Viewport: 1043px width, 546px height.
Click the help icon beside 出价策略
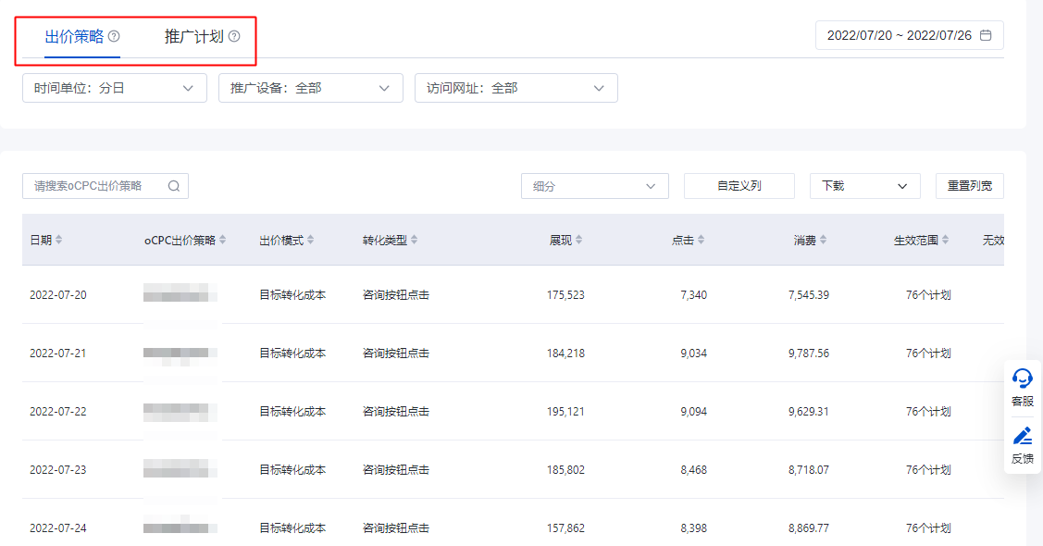114,37
